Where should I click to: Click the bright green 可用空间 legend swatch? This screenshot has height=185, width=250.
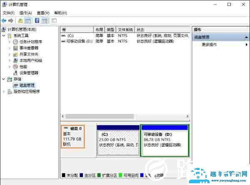(x=120, y=175)
